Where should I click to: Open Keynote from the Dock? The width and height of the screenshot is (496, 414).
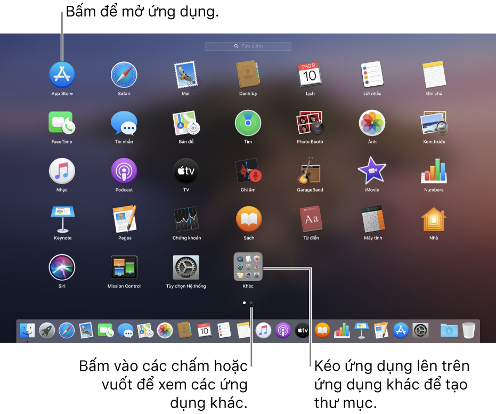click(361, 330)
